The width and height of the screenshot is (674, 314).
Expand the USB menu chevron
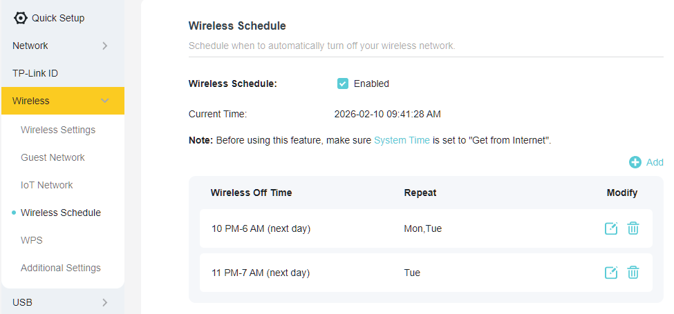point(105,302)
